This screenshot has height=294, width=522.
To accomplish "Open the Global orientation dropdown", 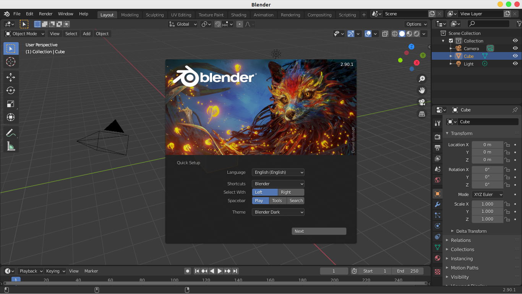I will (x=183, y=24).
